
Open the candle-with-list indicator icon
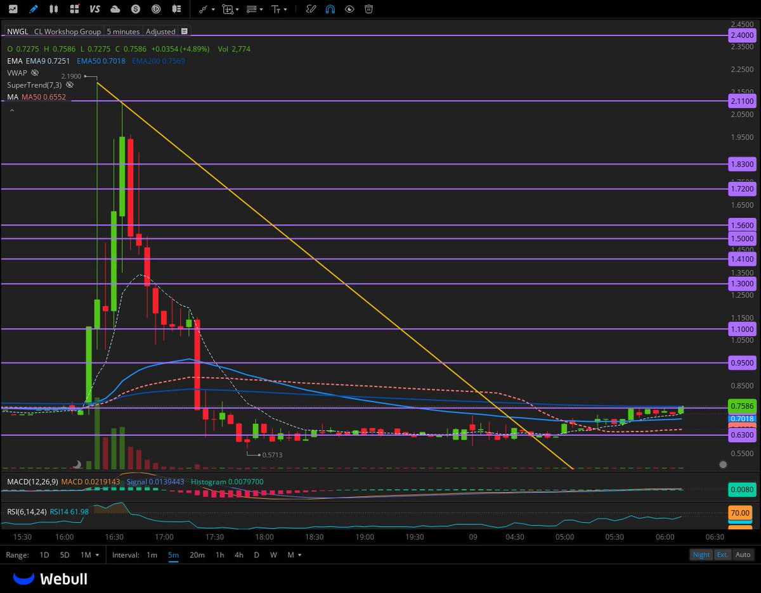176,9
